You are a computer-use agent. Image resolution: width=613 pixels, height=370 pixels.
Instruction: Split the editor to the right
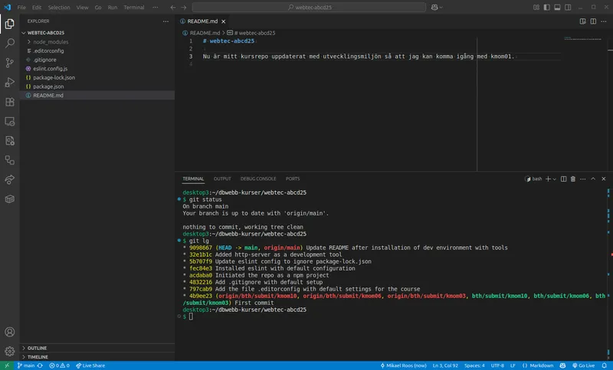coord(593,21)
